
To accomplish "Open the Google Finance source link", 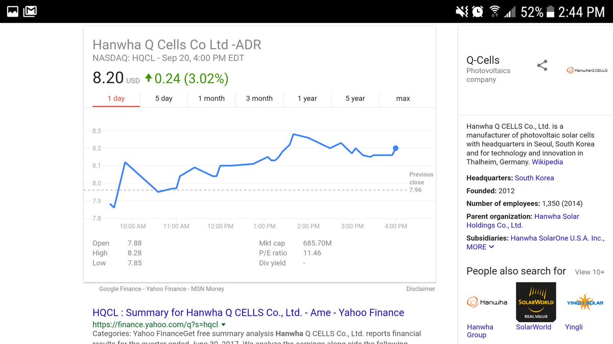I will (120, 289).
